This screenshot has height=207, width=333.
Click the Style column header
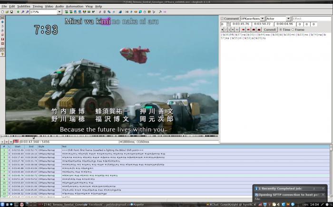coord(49,146)
